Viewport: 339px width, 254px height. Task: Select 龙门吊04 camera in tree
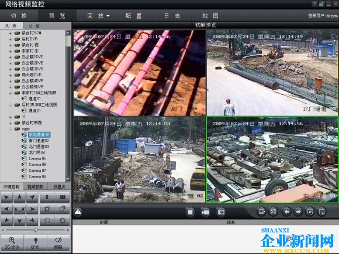pyautogui.click(x=37, y=153)
